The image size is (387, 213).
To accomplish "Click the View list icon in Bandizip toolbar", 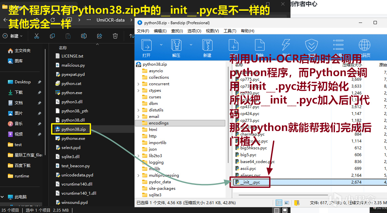I will (x=338, y=45).
